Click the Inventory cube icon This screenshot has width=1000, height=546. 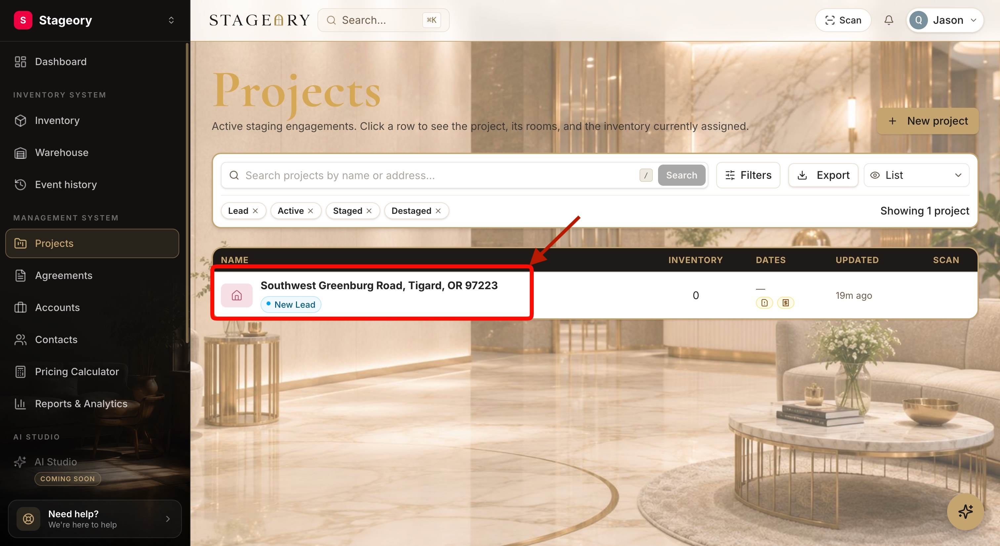(20, 121)
